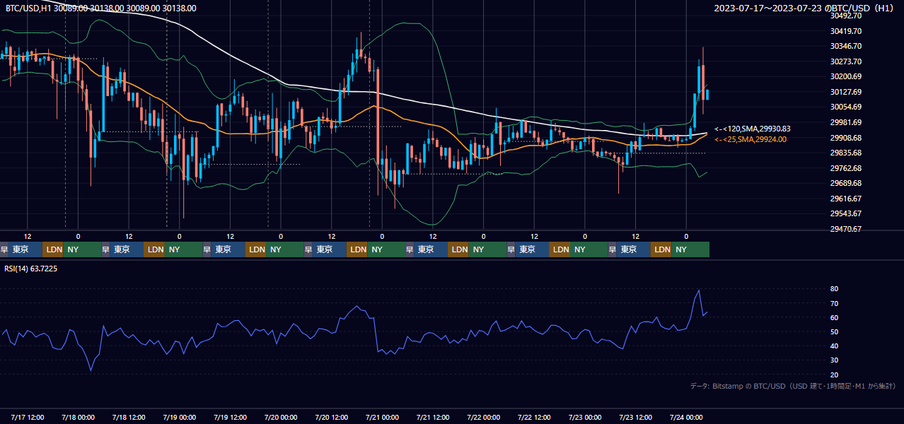Click RSI scale value 20
Screen dimensions: 904x424
coord(834,375)
